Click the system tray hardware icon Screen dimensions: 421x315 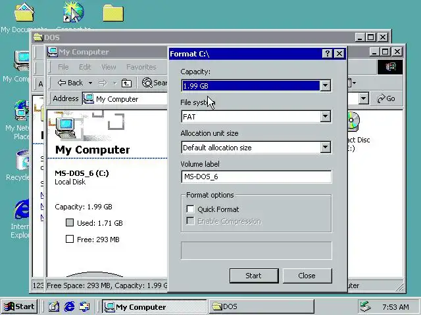366,306
